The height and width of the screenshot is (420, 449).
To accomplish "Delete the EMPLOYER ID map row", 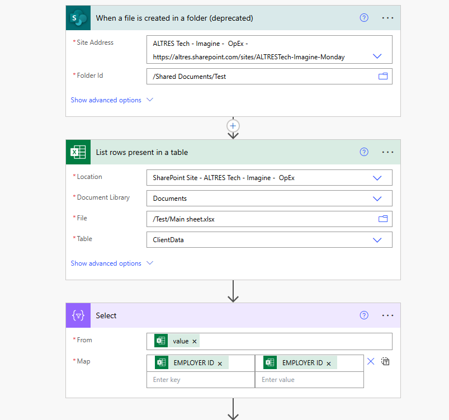I will (371, 361).
